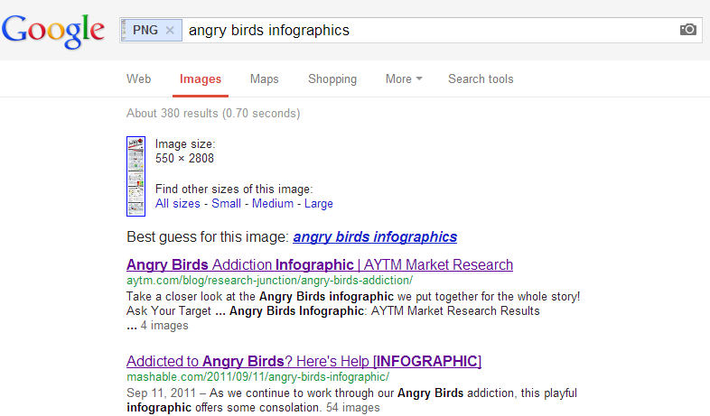This screenshot has width=710, height=416.
Task: Open the Shopping tab
Action: click(x=332, y=79)
